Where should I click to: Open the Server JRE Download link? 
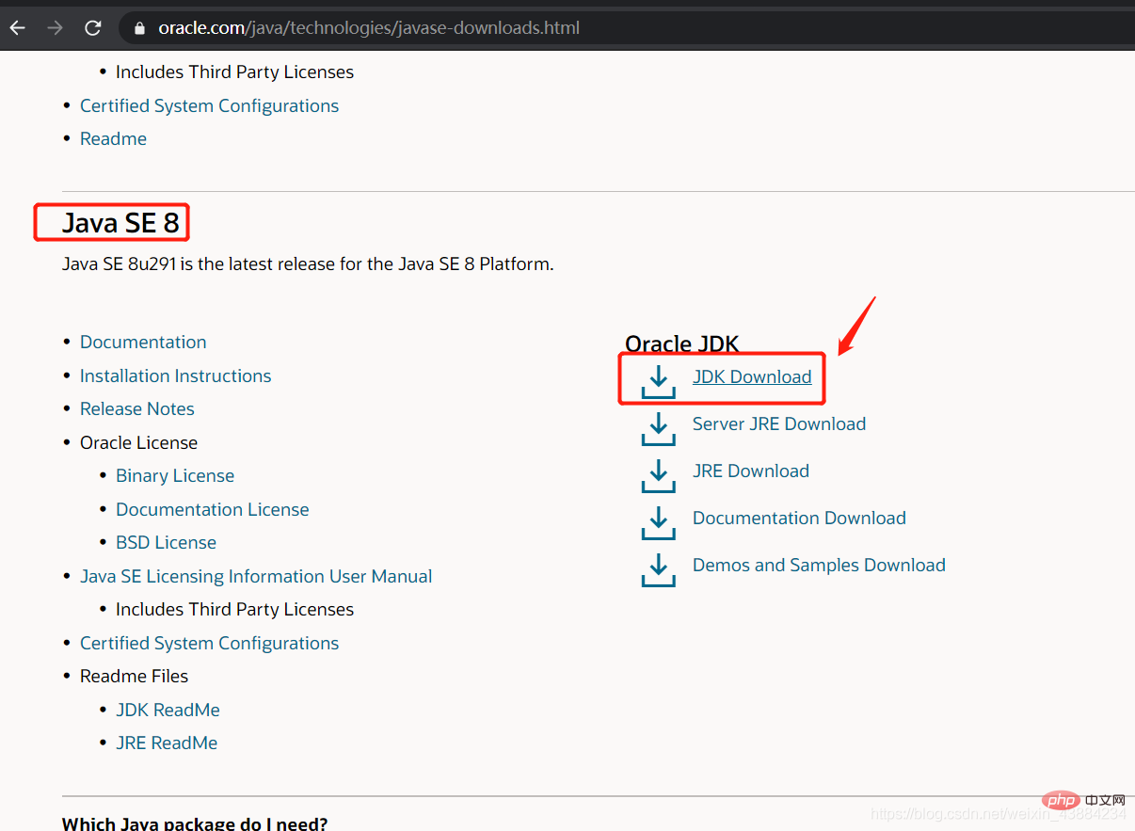(x=779, y=423)
